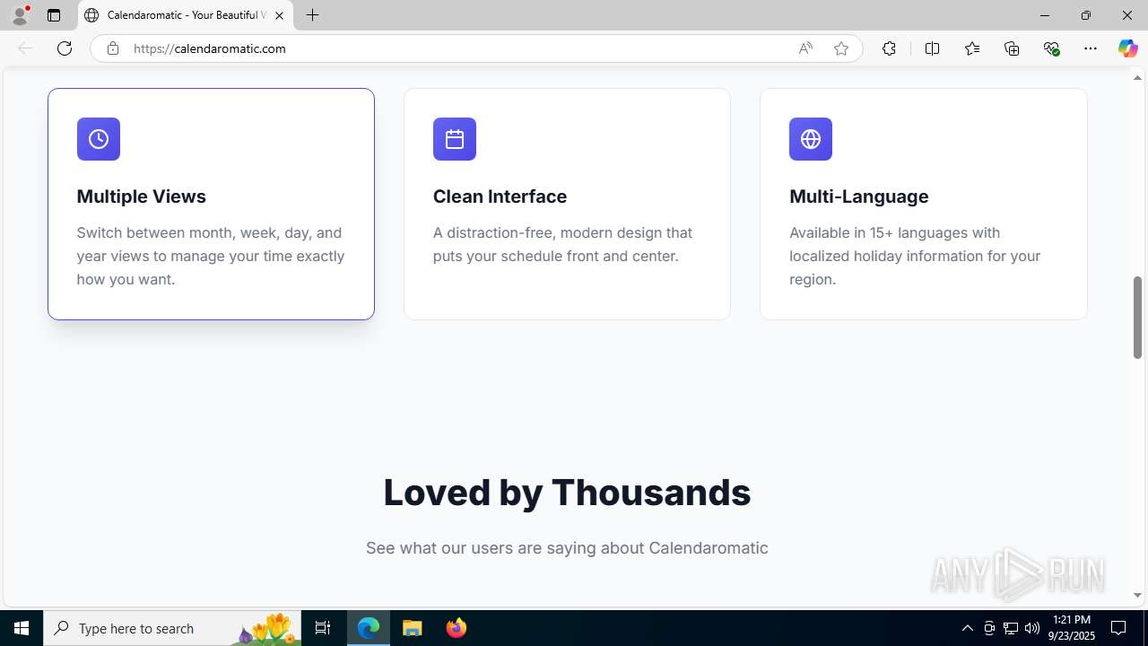
Task: Click the Clean Interface description paragraph
Action: (x=562, y=244)
